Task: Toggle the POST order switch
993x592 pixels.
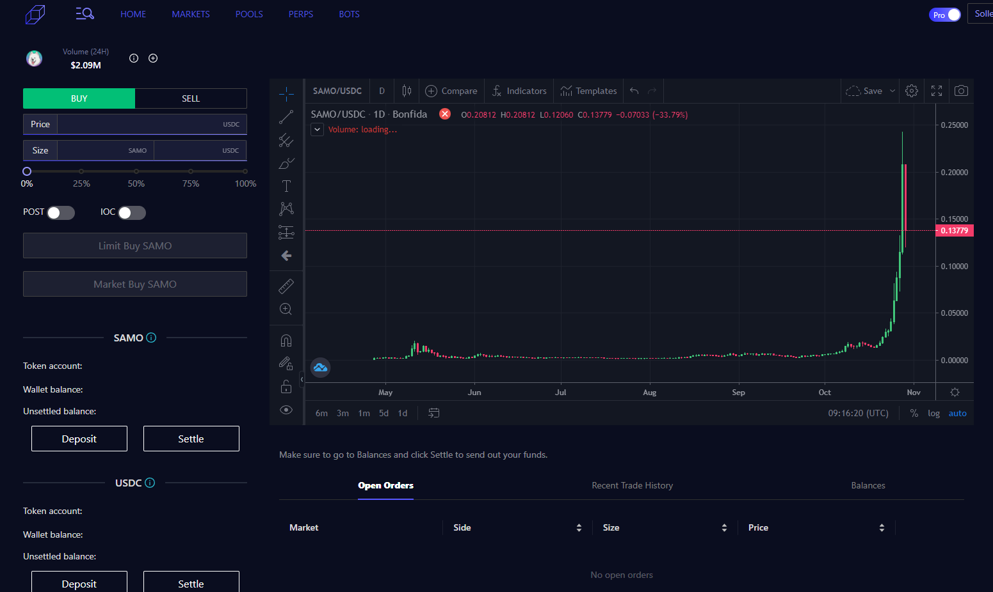Action: click(x=61, y=213)
